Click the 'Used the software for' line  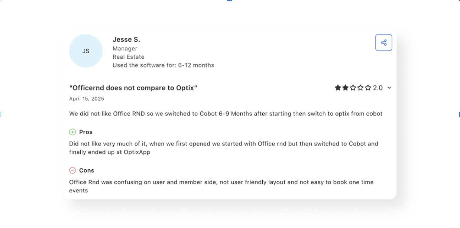point(163,65)
